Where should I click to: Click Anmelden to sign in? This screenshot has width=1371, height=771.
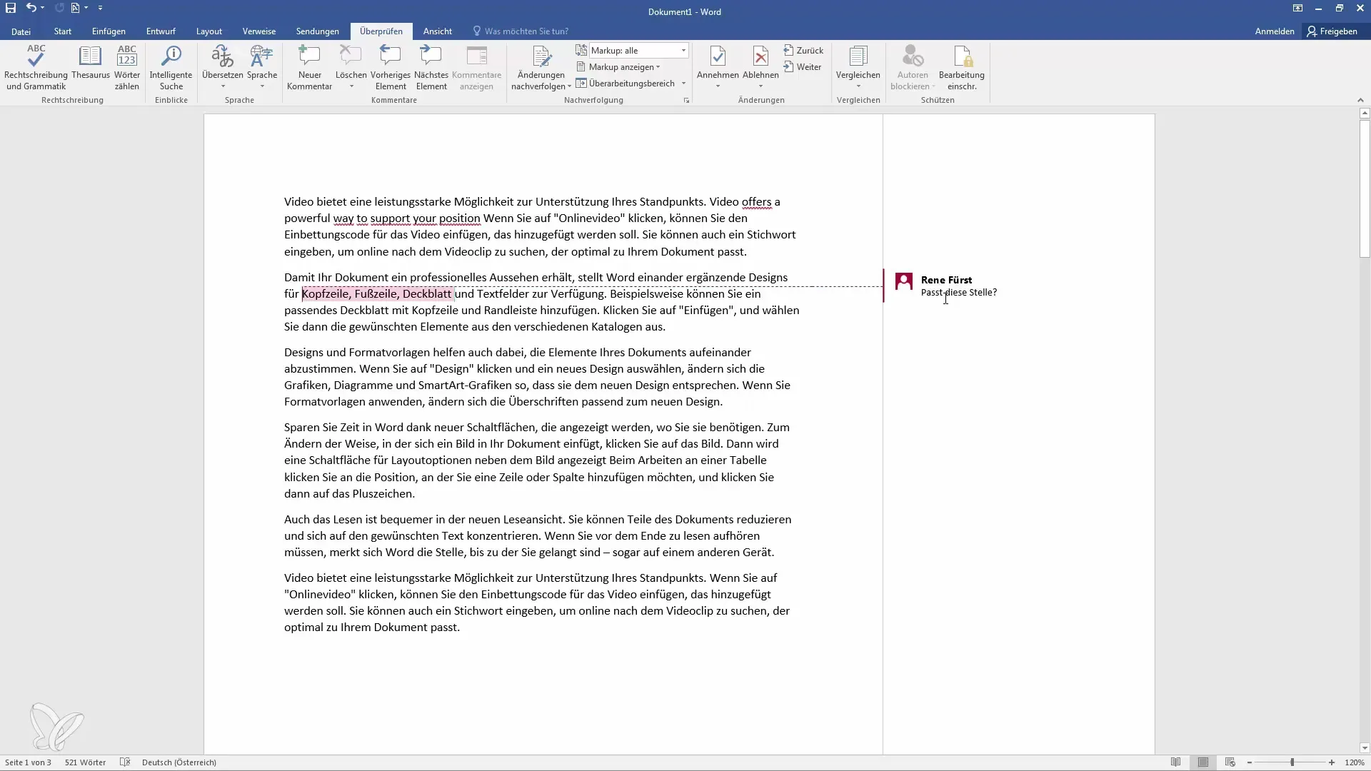(x=1275, y=31)
